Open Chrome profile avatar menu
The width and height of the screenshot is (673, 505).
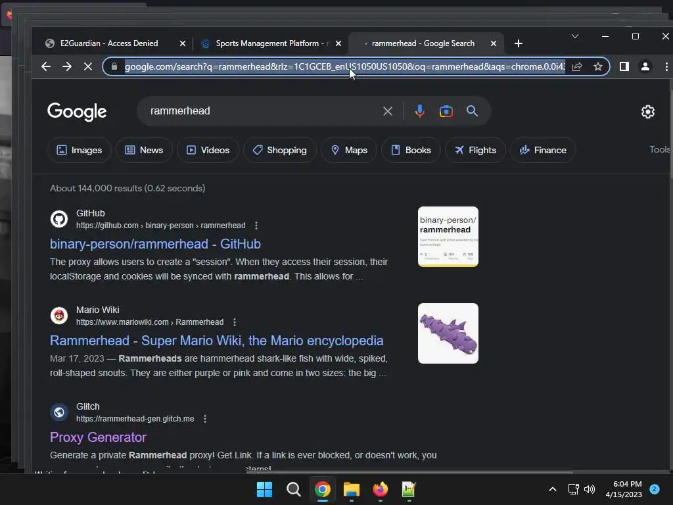(645, 66)
